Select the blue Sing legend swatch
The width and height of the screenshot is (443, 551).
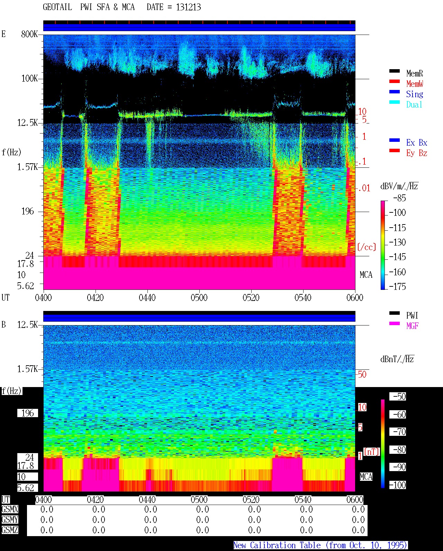(395, 92)
